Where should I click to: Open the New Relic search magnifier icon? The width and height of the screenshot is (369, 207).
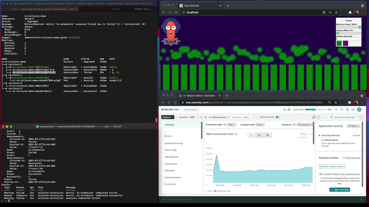[336, 110]
